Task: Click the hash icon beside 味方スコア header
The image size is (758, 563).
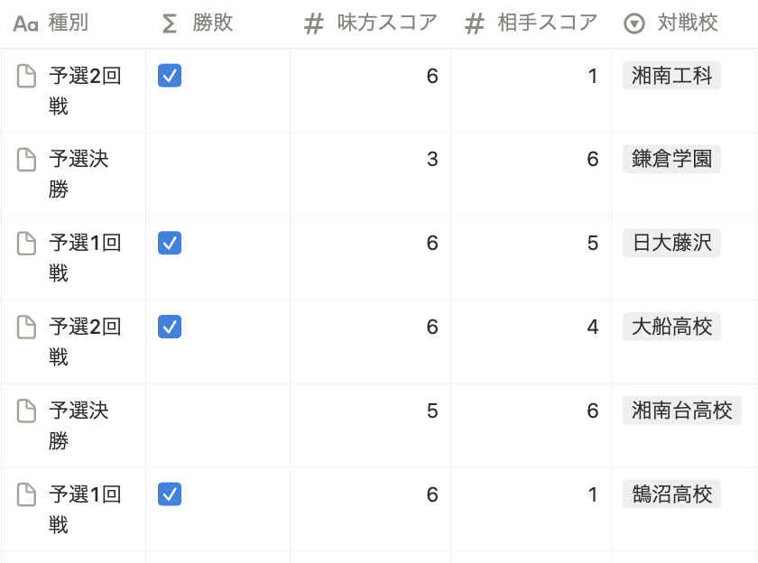Action: pos(313,23)
